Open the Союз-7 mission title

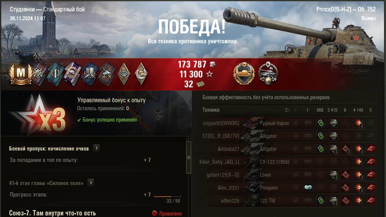click(52, 213)
